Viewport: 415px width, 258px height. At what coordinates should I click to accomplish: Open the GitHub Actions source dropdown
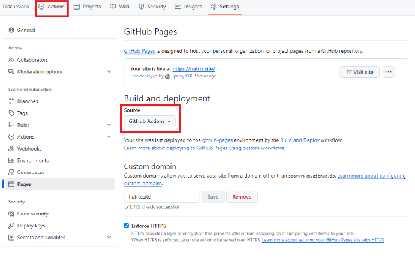point(149,121)
